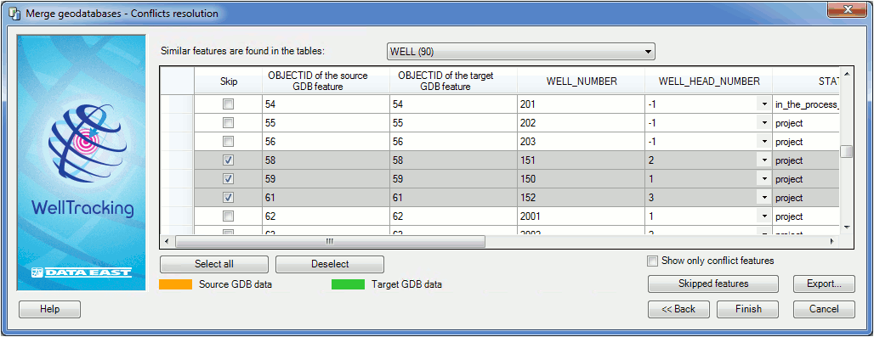Click the green Target GDB data swatch

tap(348, 284)
